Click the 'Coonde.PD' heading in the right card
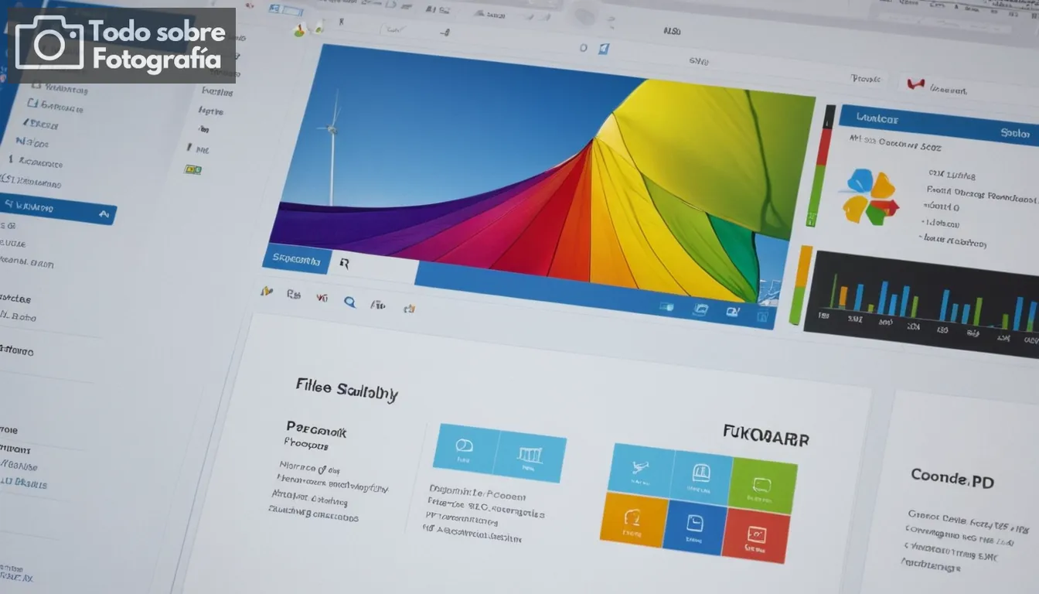This screenshot has height=594, width=1039. [952, 476]
